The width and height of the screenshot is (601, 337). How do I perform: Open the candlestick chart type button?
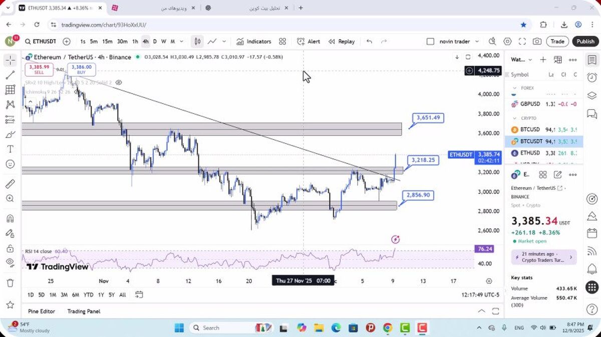point(198,41)
